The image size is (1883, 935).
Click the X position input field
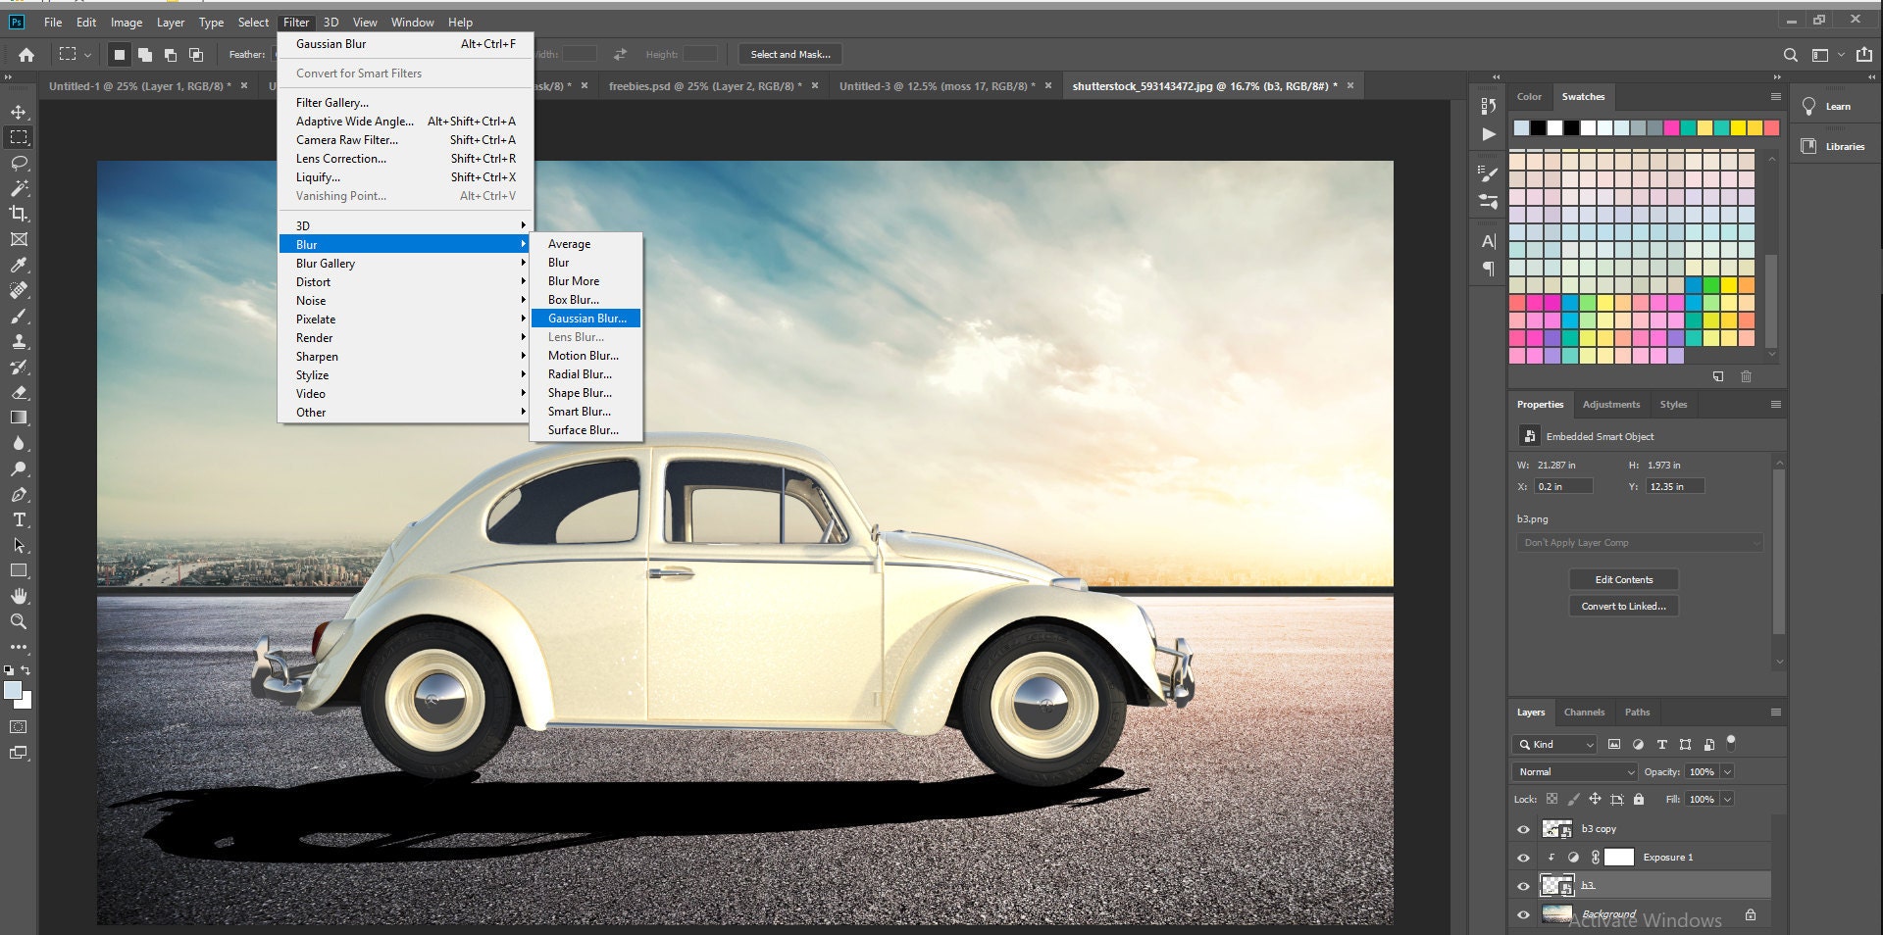[x=1562, y=486]
